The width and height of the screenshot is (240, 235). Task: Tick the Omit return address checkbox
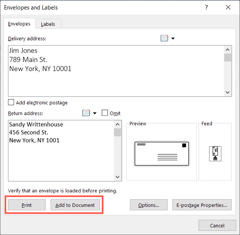coord(105,113)
